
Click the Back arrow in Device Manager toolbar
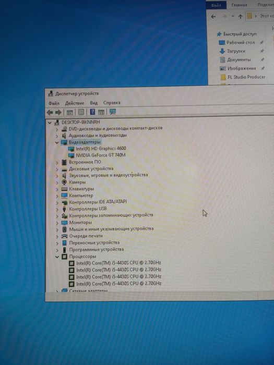[50, 113]
